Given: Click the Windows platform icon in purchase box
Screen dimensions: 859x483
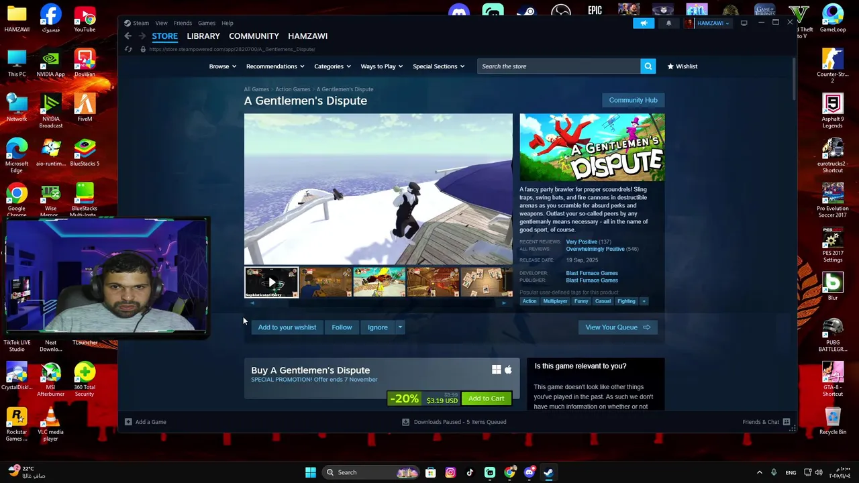Looking at the screenshot, I should pyautogui.click(x=497, y=370).
